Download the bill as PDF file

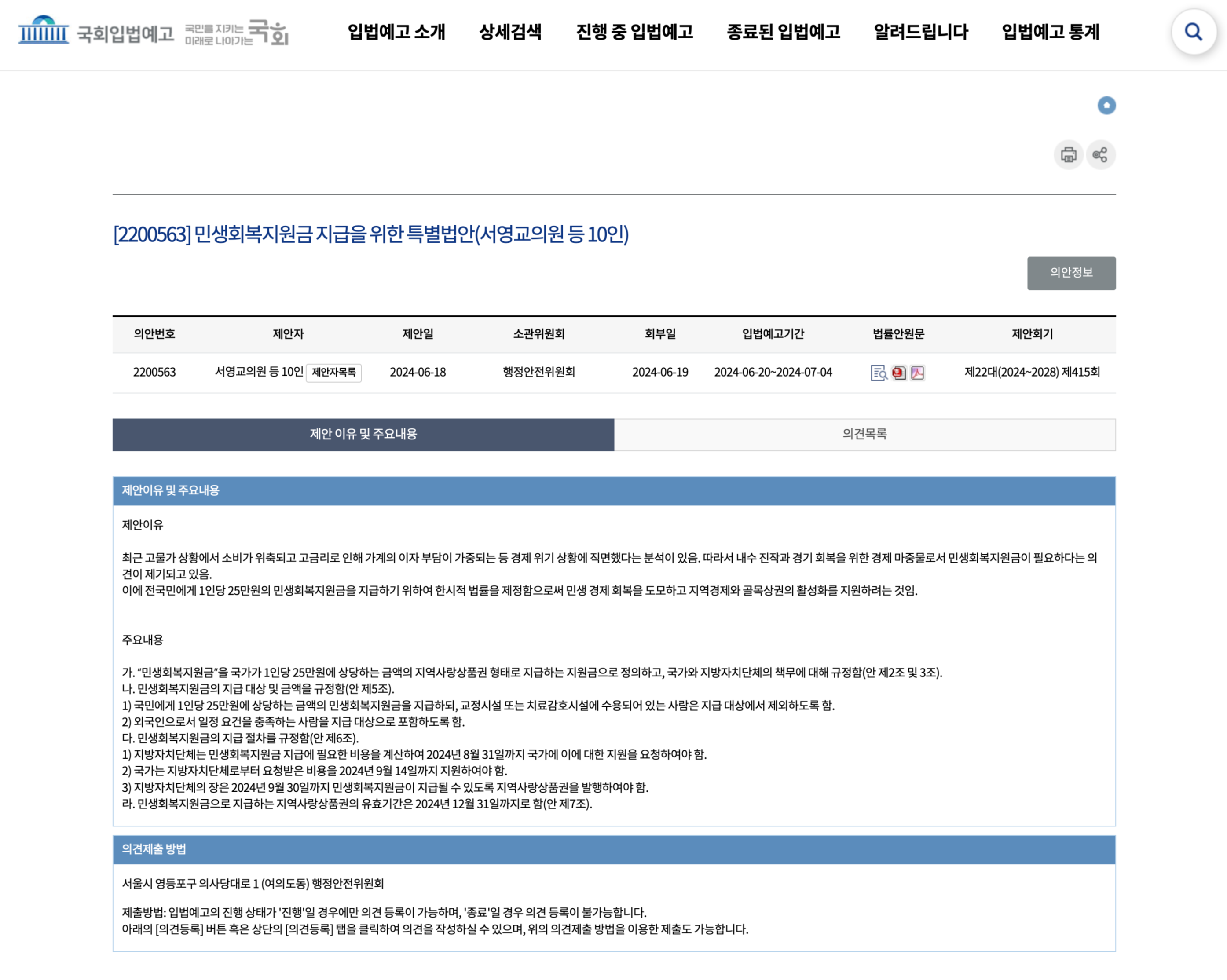918,373
